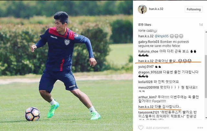
Task: Open the han.k.s.32 profile avatar
Action: 142,9
